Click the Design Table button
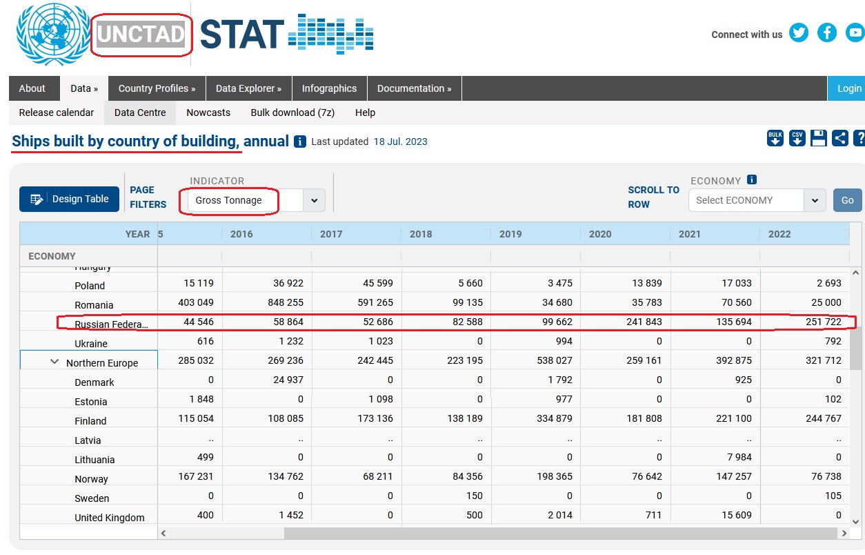 69,199
